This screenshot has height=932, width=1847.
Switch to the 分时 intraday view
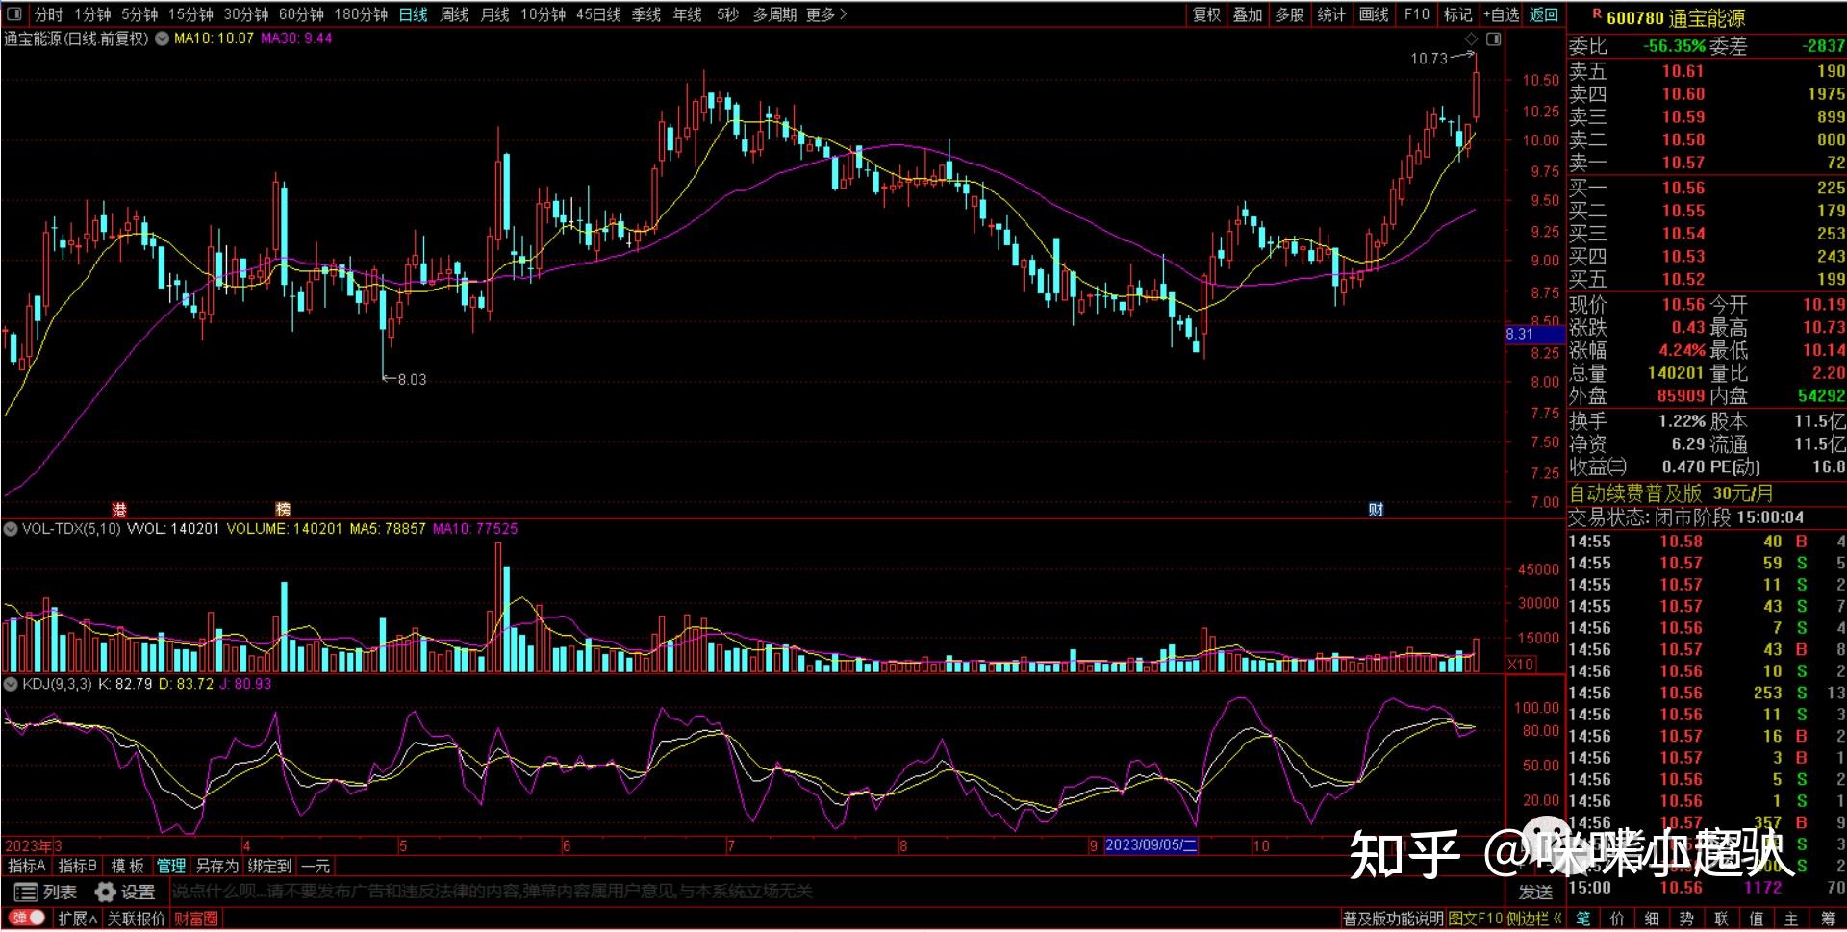pyautogui.click(x=48, y=14)
